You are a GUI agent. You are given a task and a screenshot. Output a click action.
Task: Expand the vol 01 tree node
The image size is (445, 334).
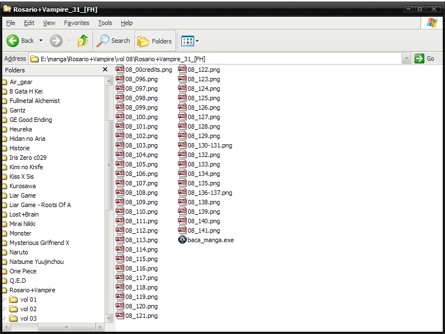4,299
